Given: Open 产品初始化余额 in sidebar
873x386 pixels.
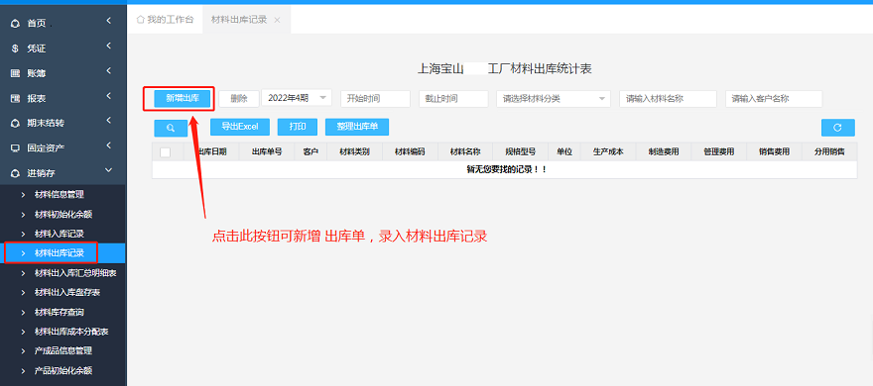Looking at the screenshot, I should coord(63,370).
